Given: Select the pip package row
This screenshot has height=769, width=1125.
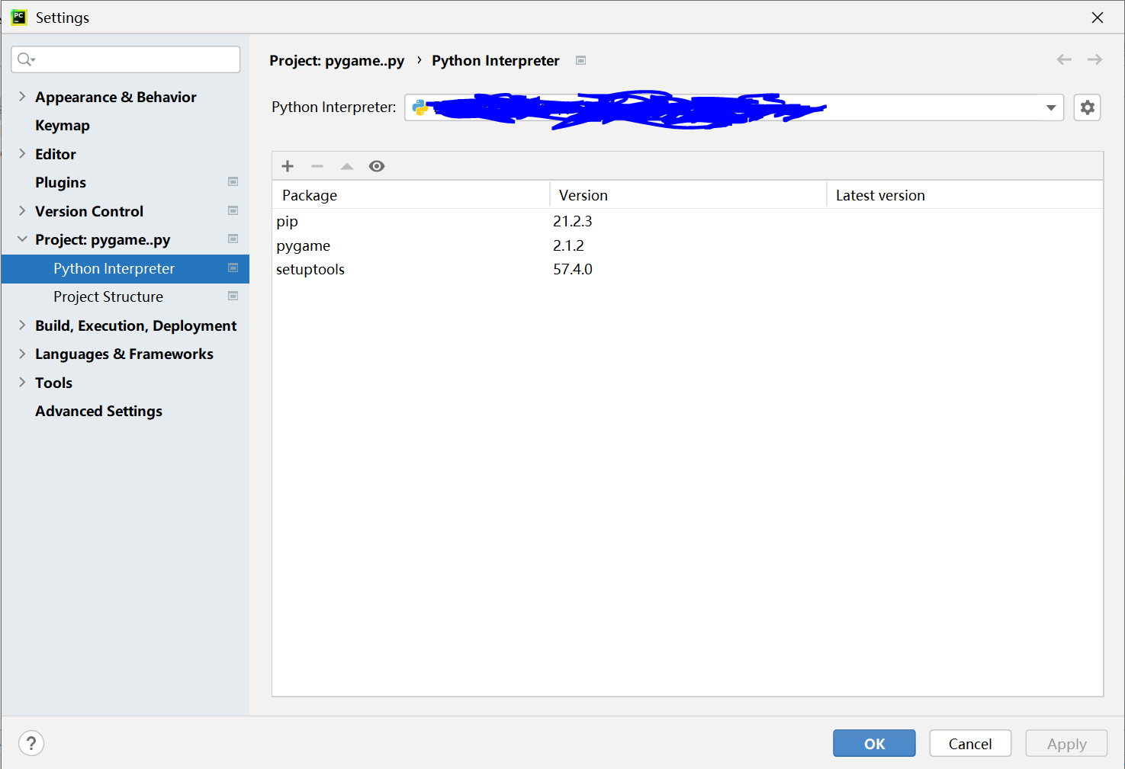Looking at the screenshot, I should tap(688, 221).
